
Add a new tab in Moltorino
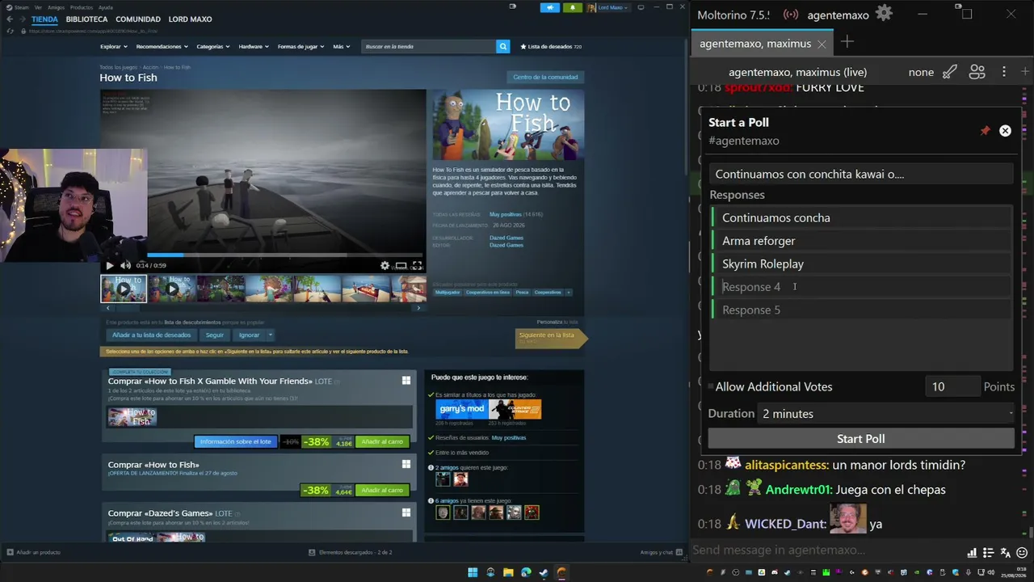847,42
